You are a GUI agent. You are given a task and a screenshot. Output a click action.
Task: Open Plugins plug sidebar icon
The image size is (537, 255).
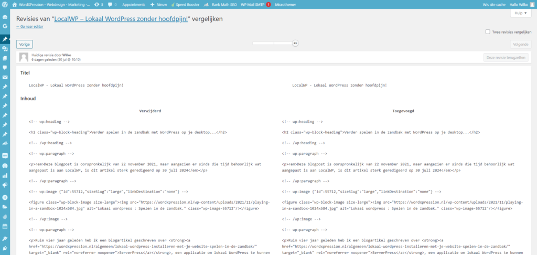[5, 248]
